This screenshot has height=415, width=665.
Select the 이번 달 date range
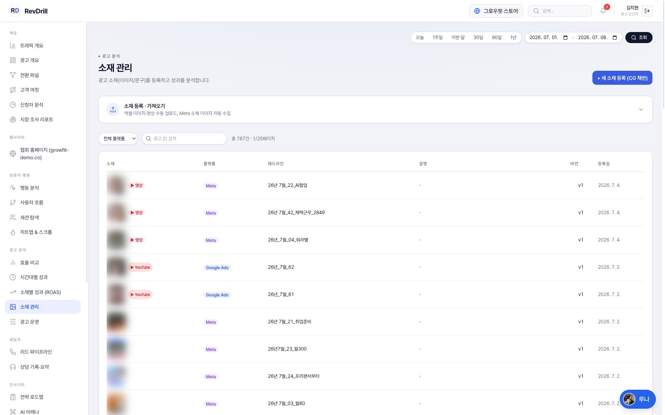pos(458,38)
